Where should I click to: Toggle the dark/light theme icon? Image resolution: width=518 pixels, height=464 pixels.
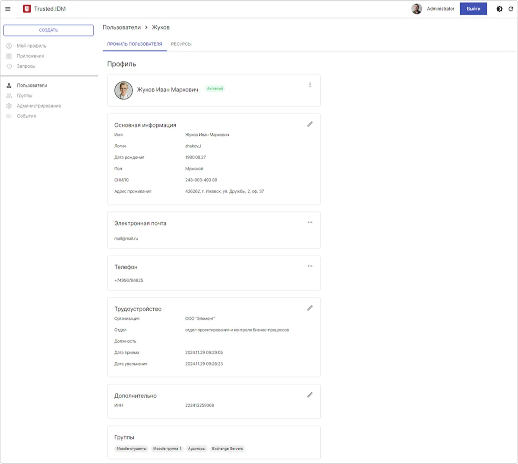pyautogui.click(x=499, y=9)
